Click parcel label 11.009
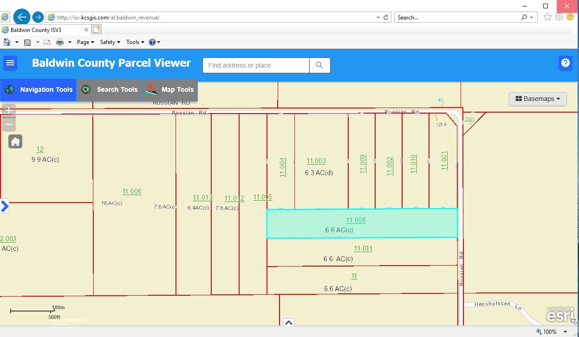Viewport: 579px width, 337px height. coord(363,164)
